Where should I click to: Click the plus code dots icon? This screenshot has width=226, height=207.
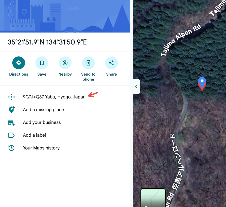[12, 97]
